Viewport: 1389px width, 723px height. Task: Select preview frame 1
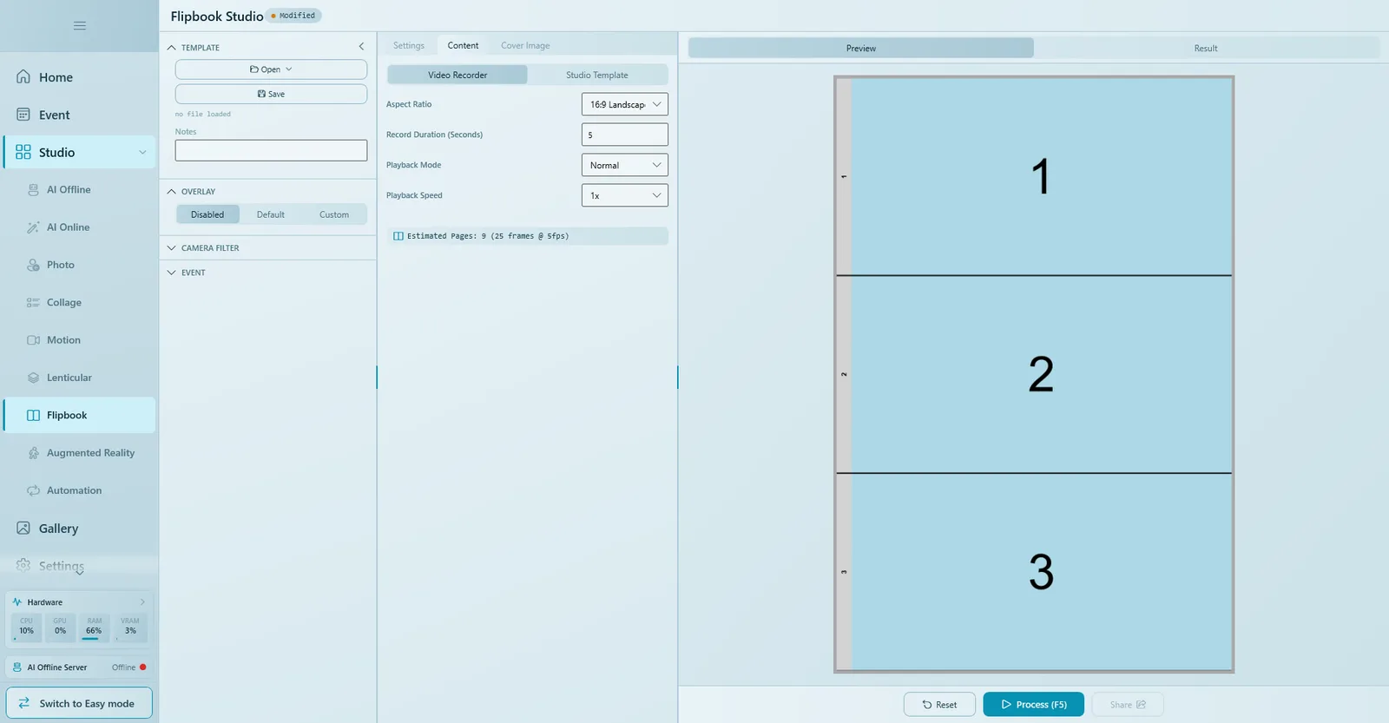(x=1034, y=176)
